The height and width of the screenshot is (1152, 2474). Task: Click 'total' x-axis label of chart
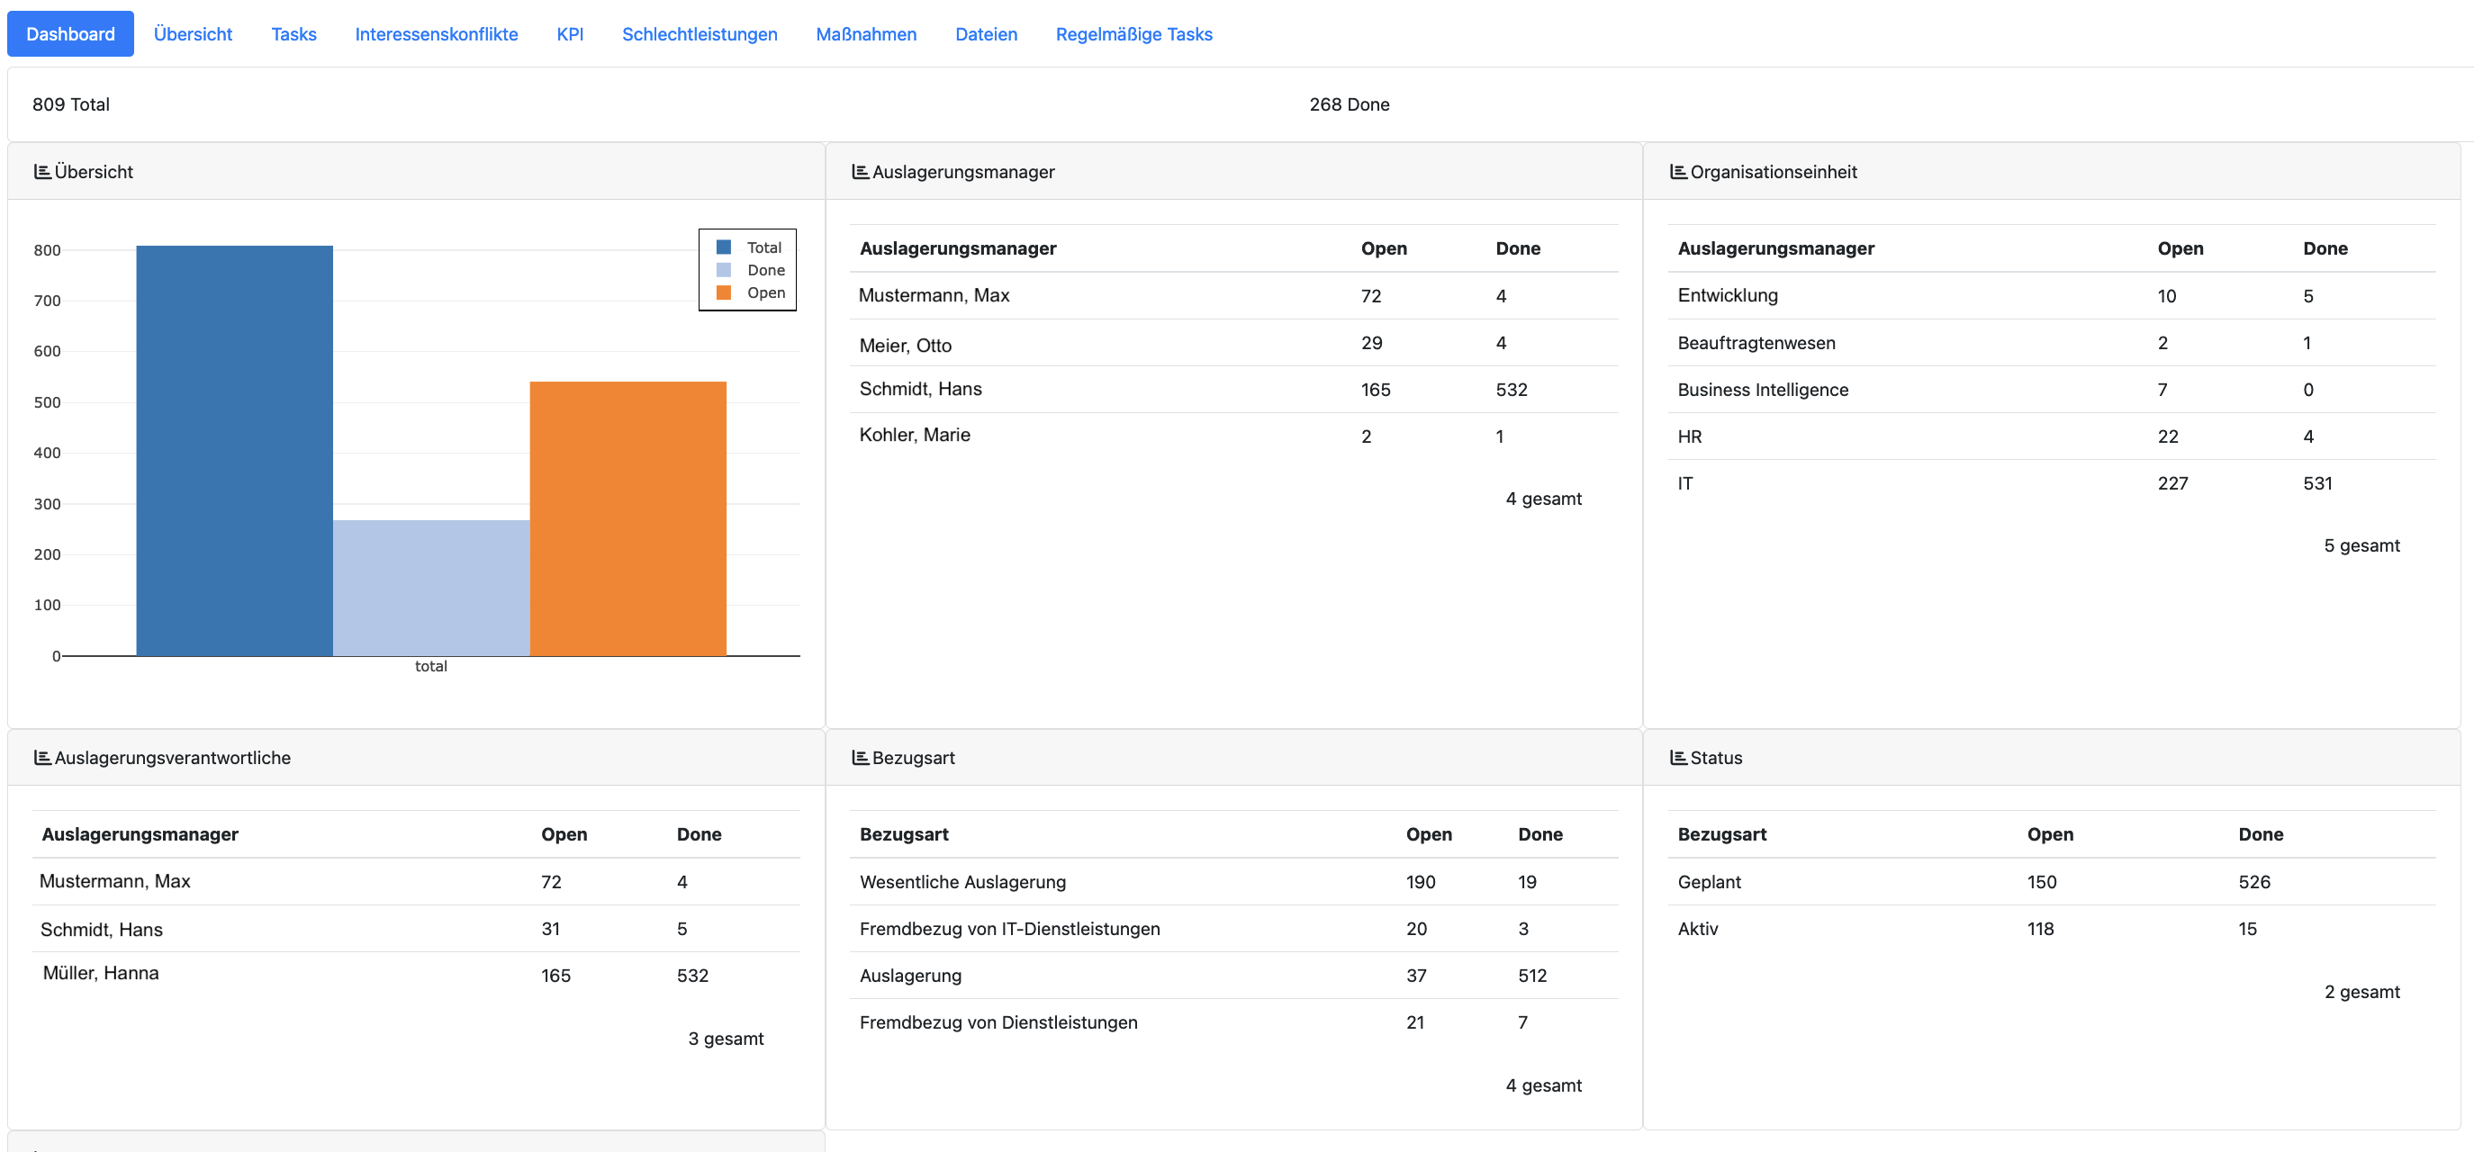click(431, 666)
